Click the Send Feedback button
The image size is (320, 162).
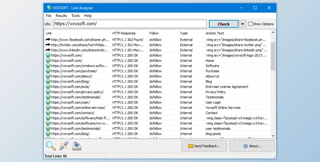point(204,146)
